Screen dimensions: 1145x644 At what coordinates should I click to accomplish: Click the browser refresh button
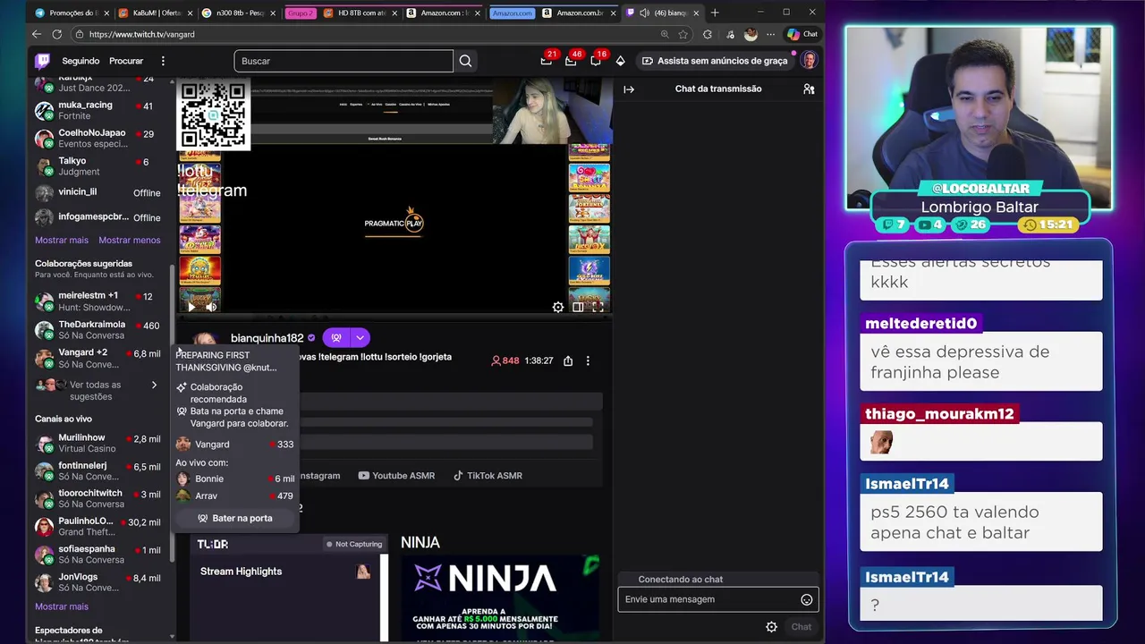(56, 34)
